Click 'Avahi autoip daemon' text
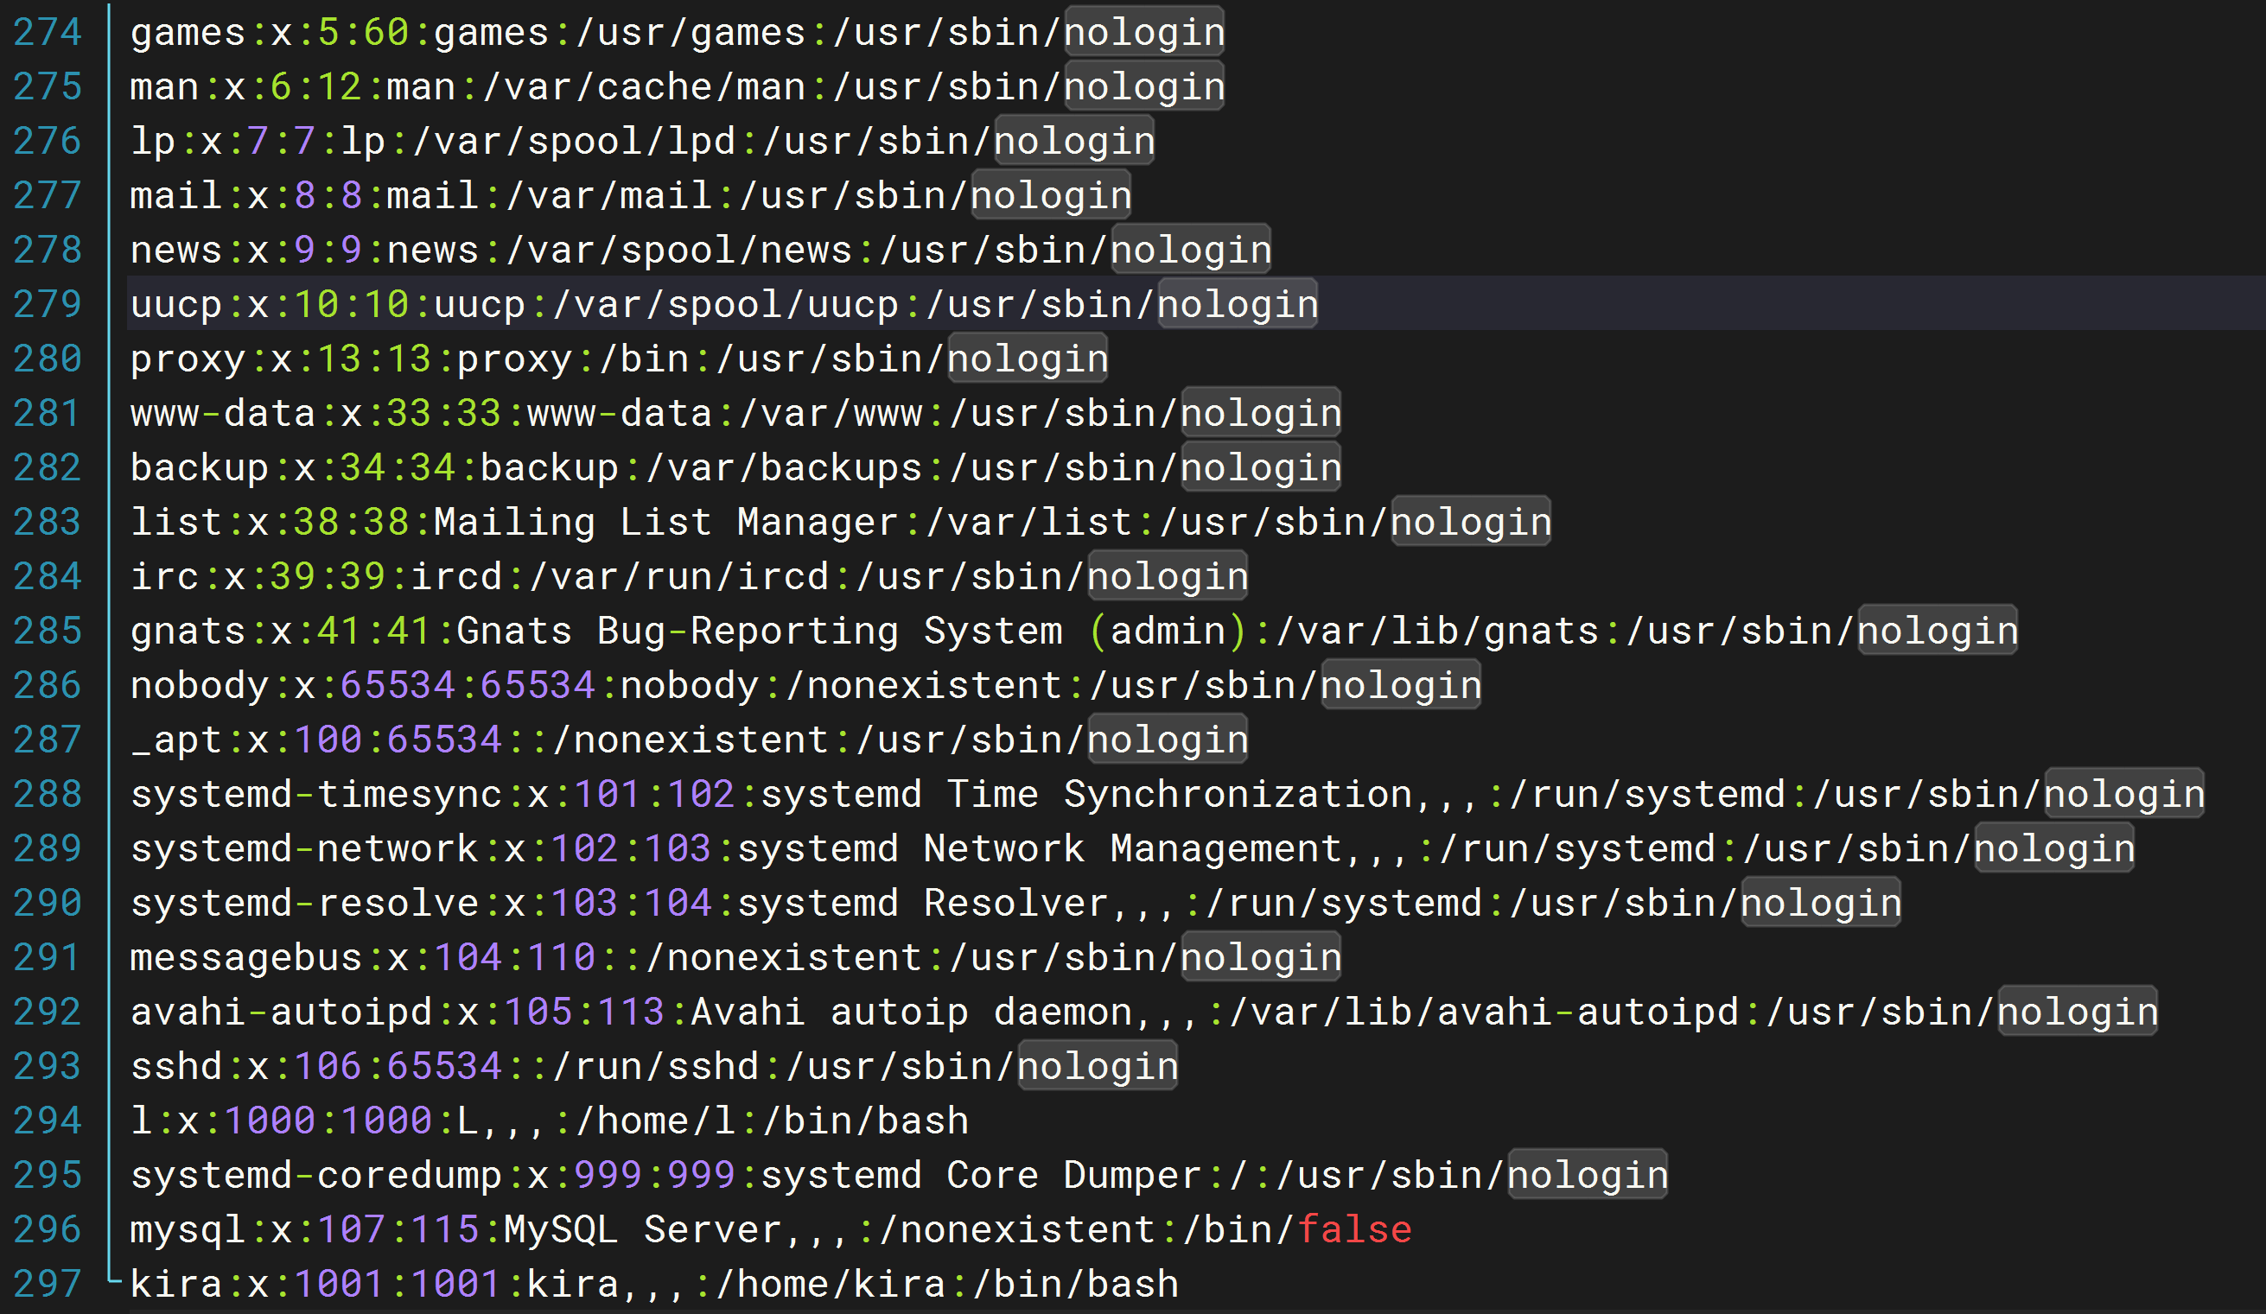This screenshot has height=1314, width=2266. coord(910,1012)
